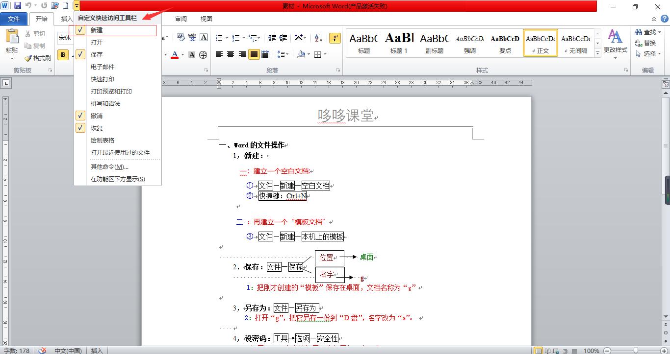
Task: Toggle Show/Hide formatting marks
Action: point(335,38)
